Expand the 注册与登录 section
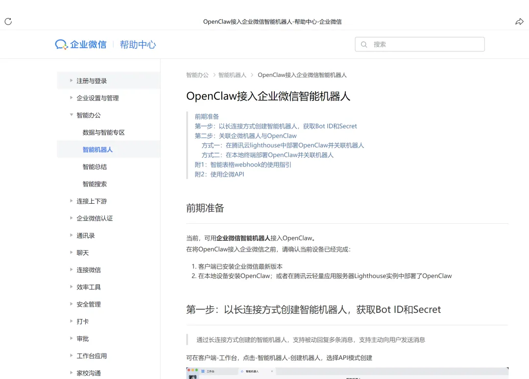This screenshot has height=379, width=529. [92, 81]
